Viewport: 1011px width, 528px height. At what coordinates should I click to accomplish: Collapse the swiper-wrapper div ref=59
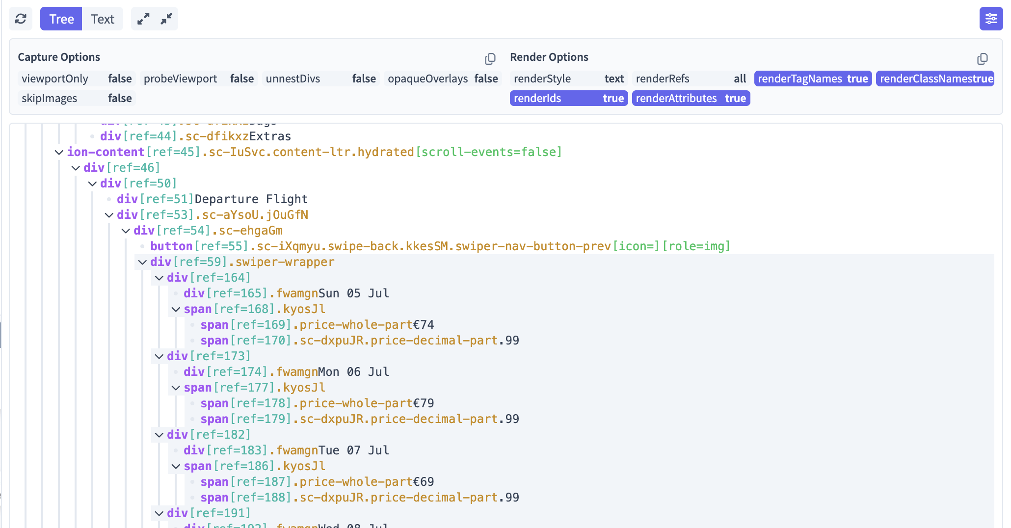[142, 262]
